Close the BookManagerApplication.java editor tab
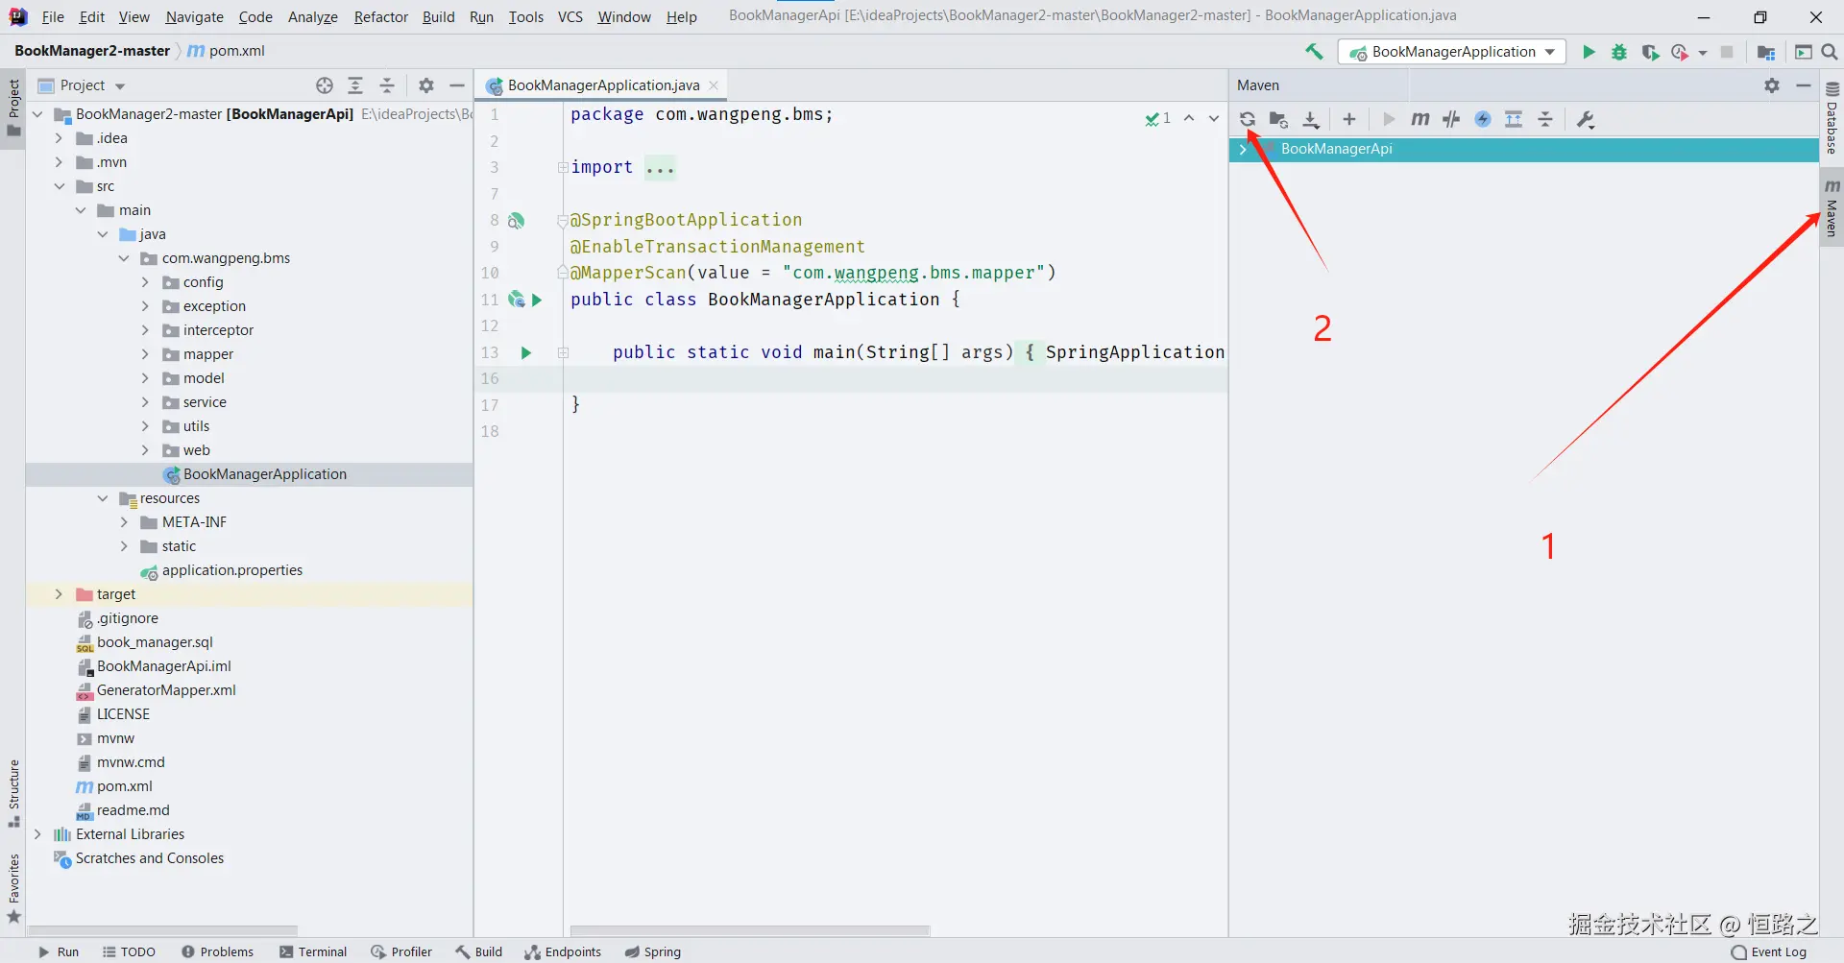 [714, 85]
